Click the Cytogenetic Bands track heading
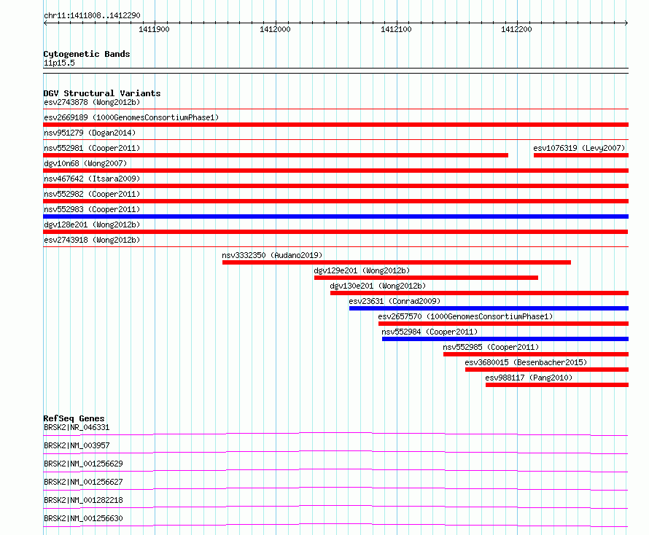 pyautogui.click(x=87, y=54)
